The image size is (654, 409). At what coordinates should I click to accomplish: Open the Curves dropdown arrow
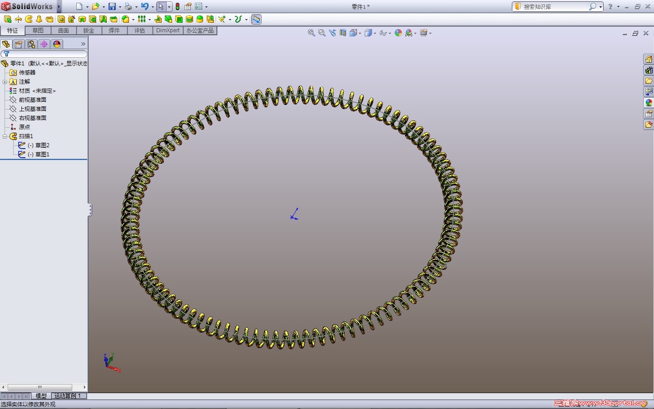[246, 20]
